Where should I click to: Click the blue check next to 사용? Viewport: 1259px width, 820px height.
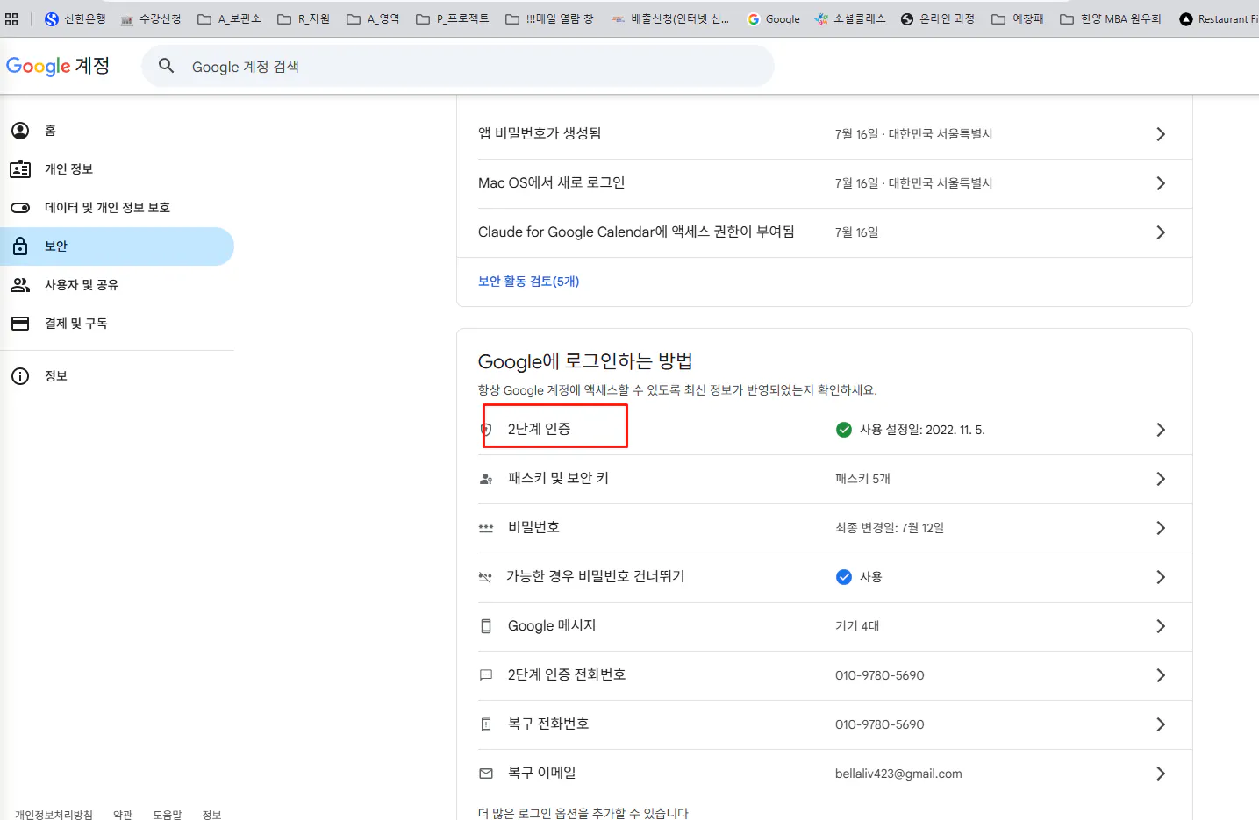click(x=844, y=577)
